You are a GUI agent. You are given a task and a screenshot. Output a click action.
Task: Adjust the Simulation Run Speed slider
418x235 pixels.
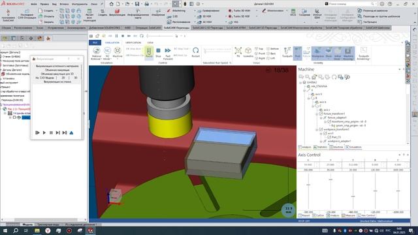(217, 50)
